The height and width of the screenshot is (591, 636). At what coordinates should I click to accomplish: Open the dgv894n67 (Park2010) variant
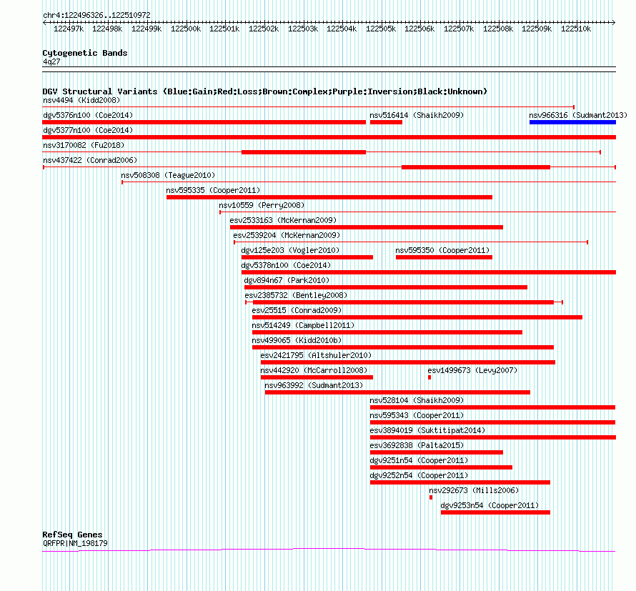(287, 280)
